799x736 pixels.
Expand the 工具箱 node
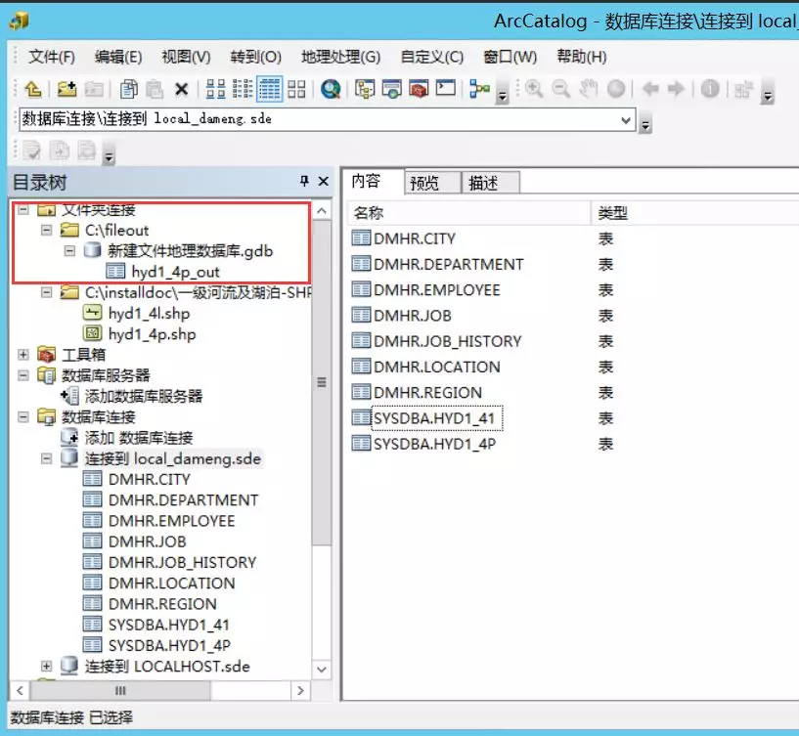(22, 355)
